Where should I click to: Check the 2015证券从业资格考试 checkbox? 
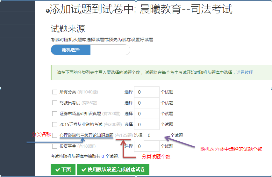55,124
